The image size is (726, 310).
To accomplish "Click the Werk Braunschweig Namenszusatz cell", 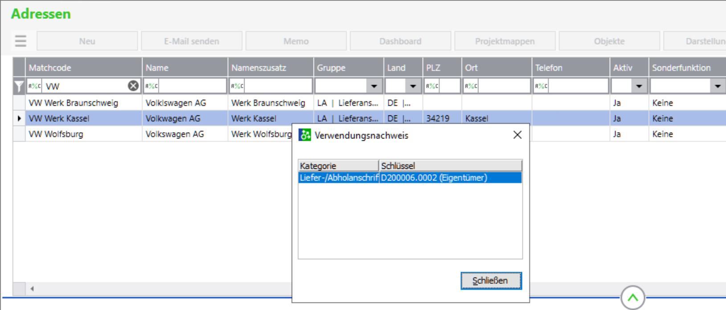I will click(271, 103).
